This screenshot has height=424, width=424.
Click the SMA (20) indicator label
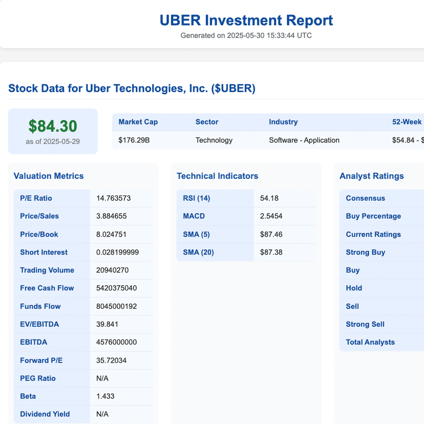[198, 252]
